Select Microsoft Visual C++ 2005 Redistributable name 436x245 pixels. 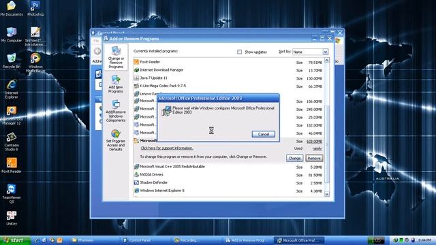pyautogui.click(x=172, y=167)
